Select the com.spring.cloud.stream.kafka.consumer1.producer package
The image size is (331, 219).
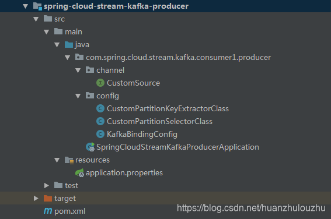coord(179,58)
